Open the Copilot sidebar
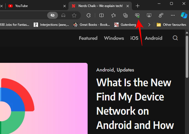Image resolution: width=189 pixels, height=134 pixels. 184,15
